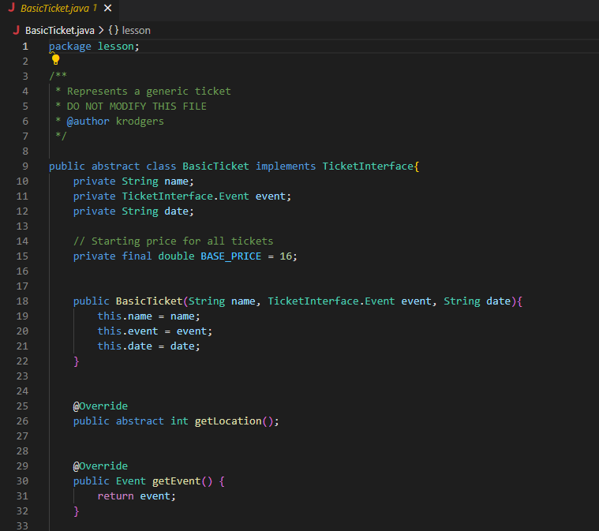This screenshot has width=599, height=531.
Task: Click the BasicTicket.java breadcrumb item
Action: [x=60, y=31]
